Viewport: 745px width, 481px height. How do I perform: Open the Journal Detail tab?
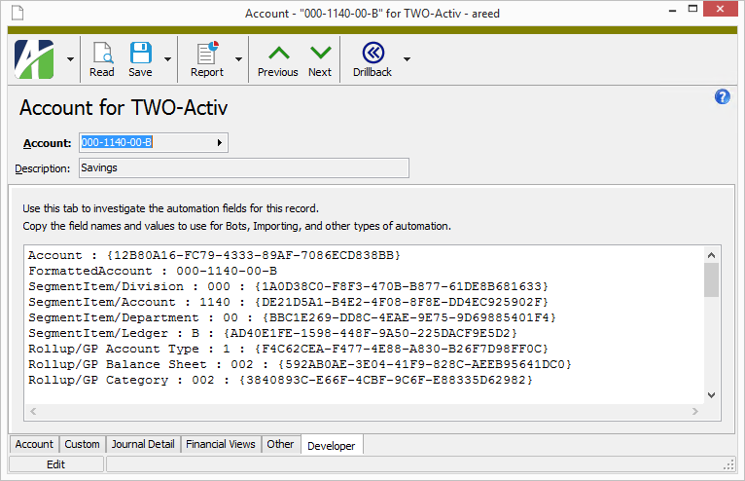coord(143,444)
